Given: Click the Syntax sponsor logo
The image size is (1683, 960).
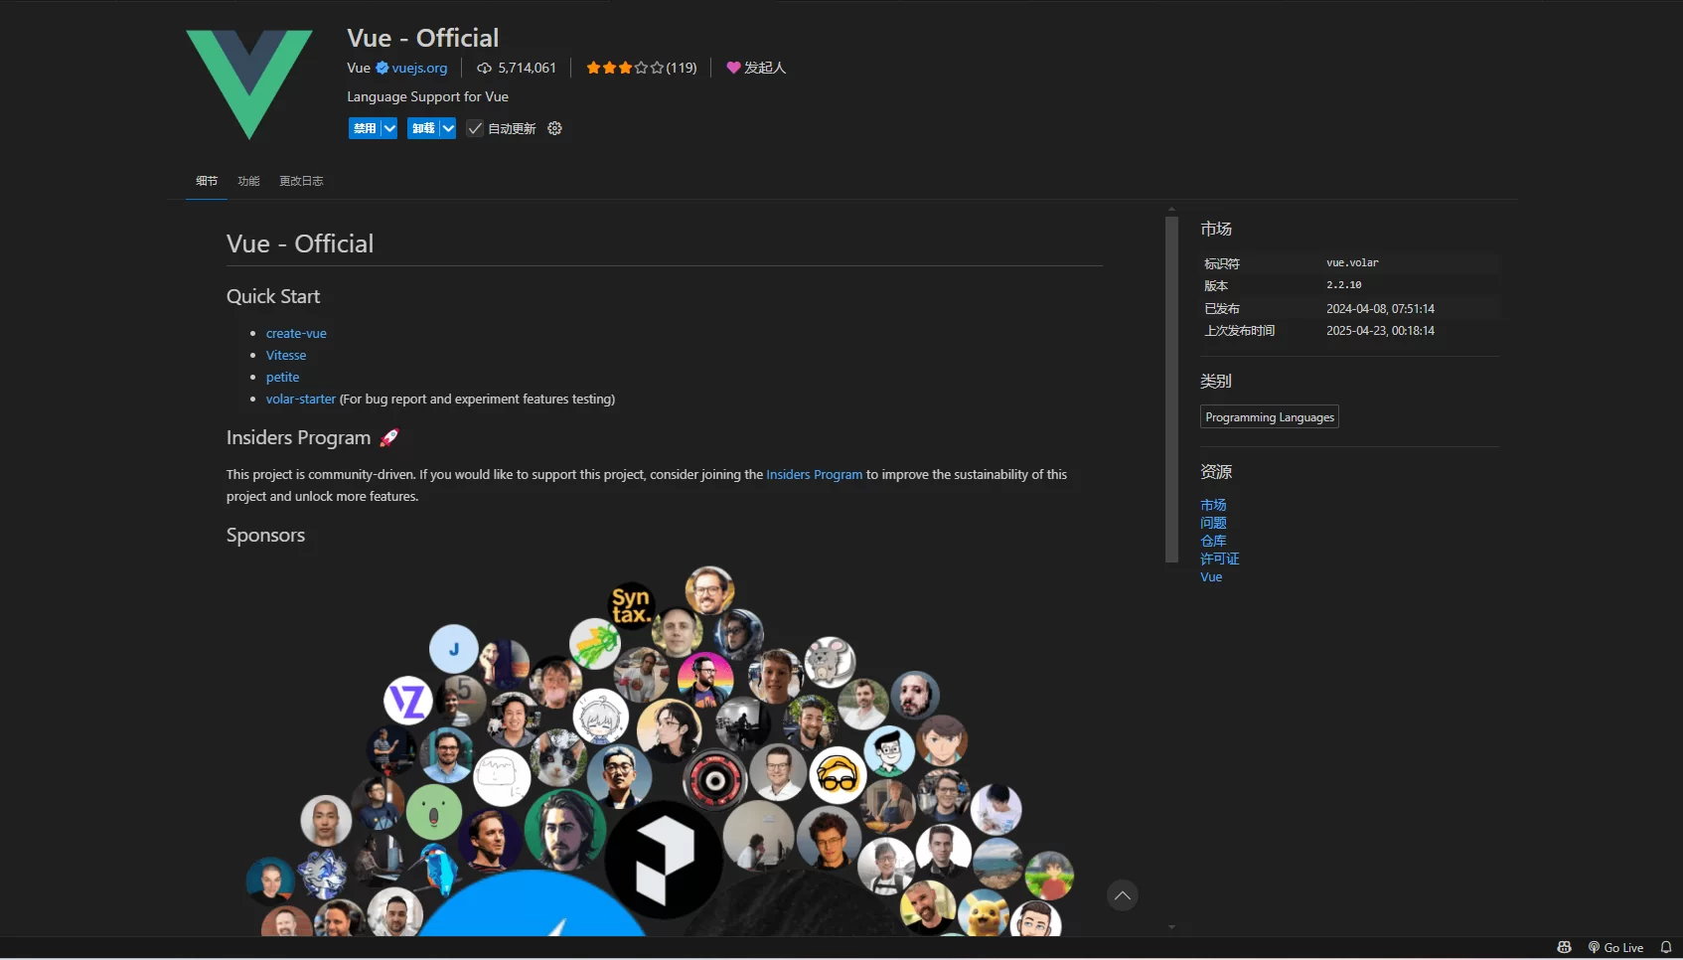Looking at the screenshot, I should pos(631,605).
